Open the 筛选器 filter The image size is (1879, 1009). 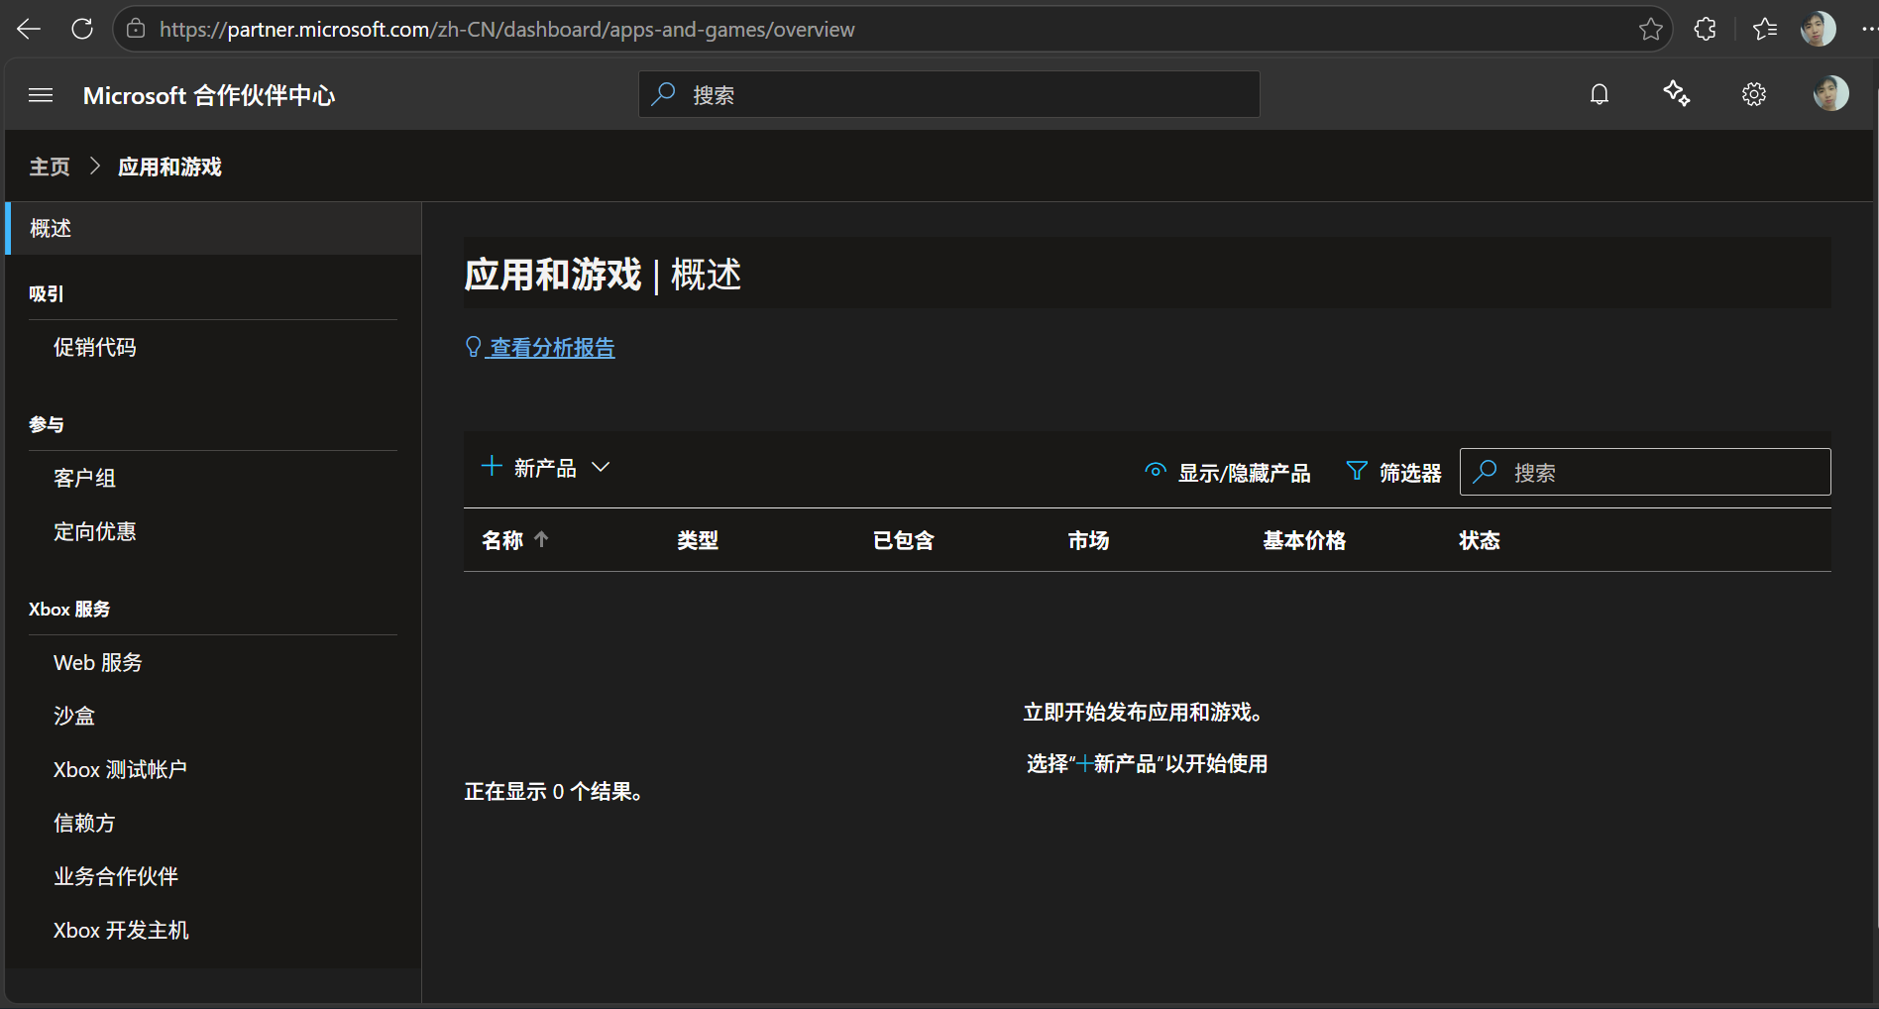coord(1393,473)
